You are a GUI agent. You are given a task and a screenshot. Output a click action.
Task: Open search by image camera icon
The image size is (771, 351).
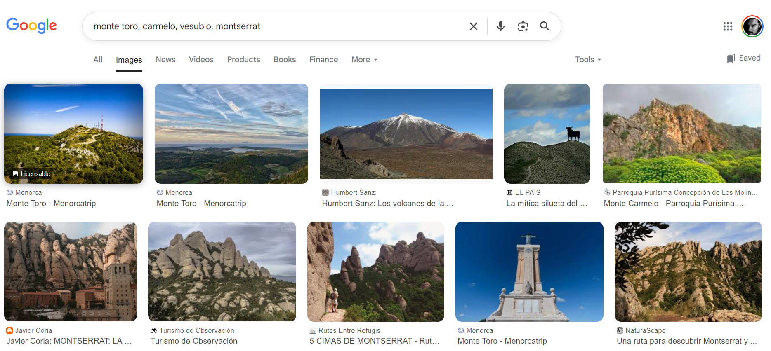pyautogui.click(x=523, y=26)
